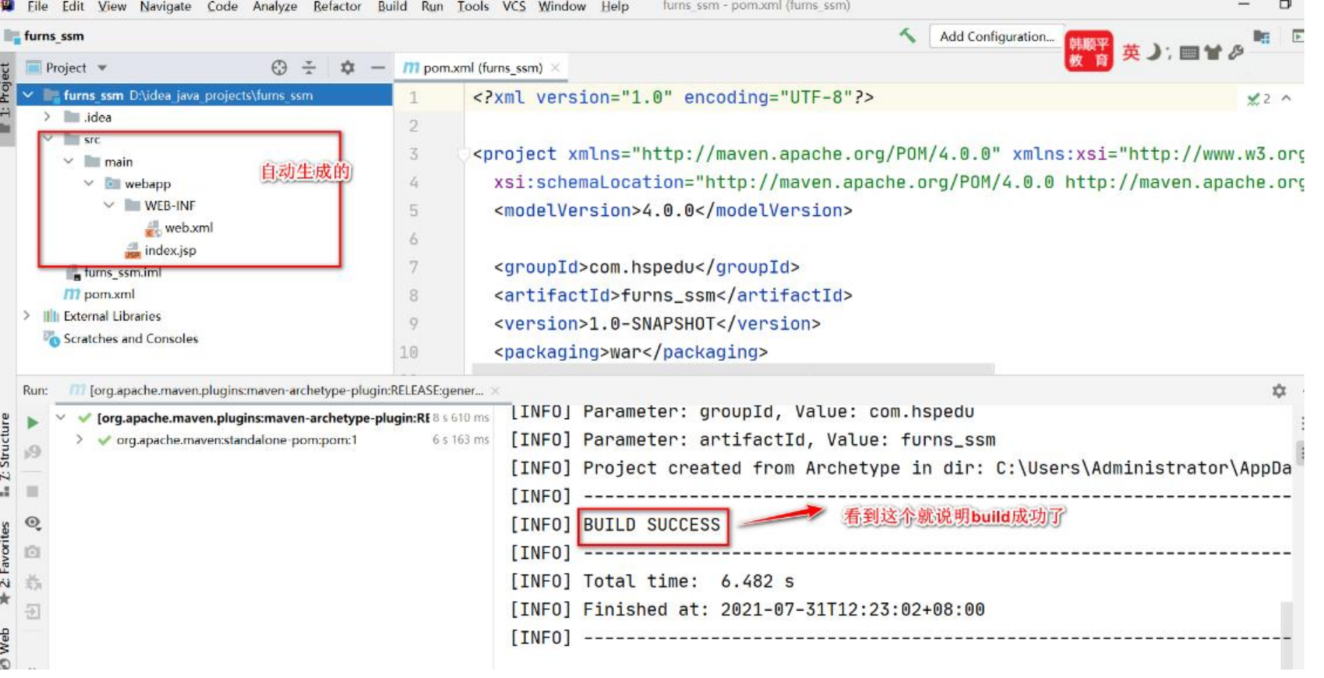This screenshot has width=1324, height=678.
Task: Collapse the maven-archetype-plugin run node
Action: (61, 418)
